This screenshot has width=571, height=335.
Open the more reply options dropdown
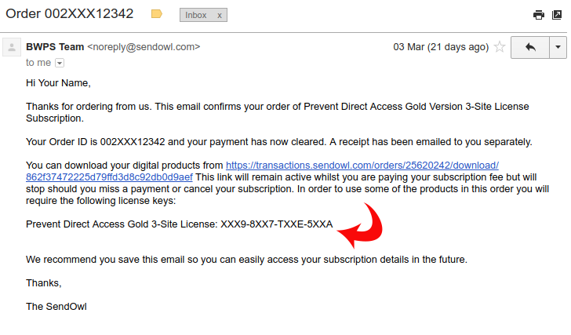tap(558, 47)
